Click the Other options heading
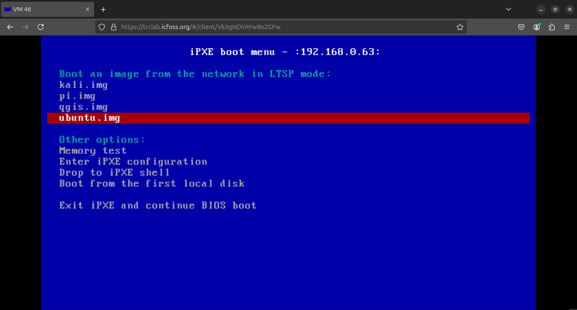This screenshot has height=310, width=577. tap(102, 140)
